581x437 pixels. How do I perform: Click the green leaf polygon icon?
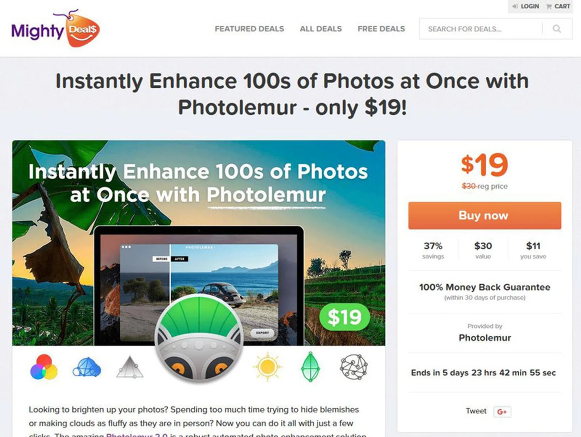(310, 367)
